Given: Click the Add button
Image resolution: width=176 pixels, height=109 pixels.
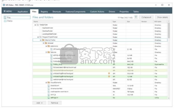Looking at the screenshot, I should (39, 103).
